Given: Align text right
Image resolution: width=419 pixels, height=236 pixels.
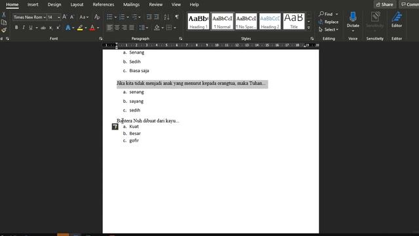Looking at the screenshot, I should coord(124,28).
